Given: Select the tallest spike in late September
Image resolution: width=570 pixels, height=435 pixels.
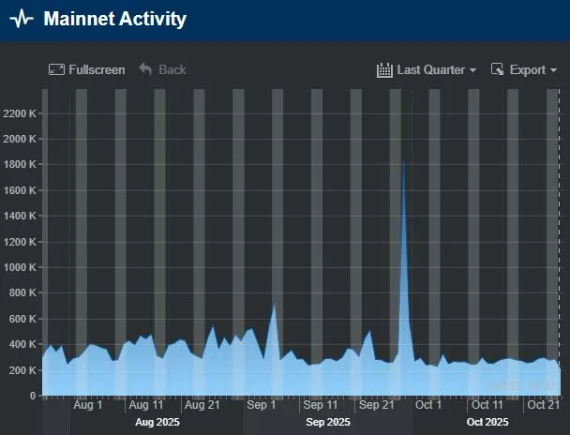Looking at the screenshot, I should click(403, 161).
